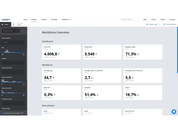The width and height of the screenshot is (178, 133).
Task: Click the filter icon beside Work location chip
Action: tap(14, 24)
